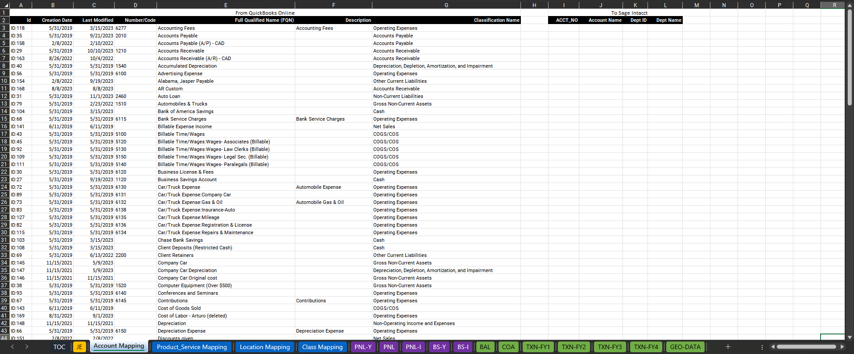Switch to the purple PNL-Y tab

click(363, 347)
